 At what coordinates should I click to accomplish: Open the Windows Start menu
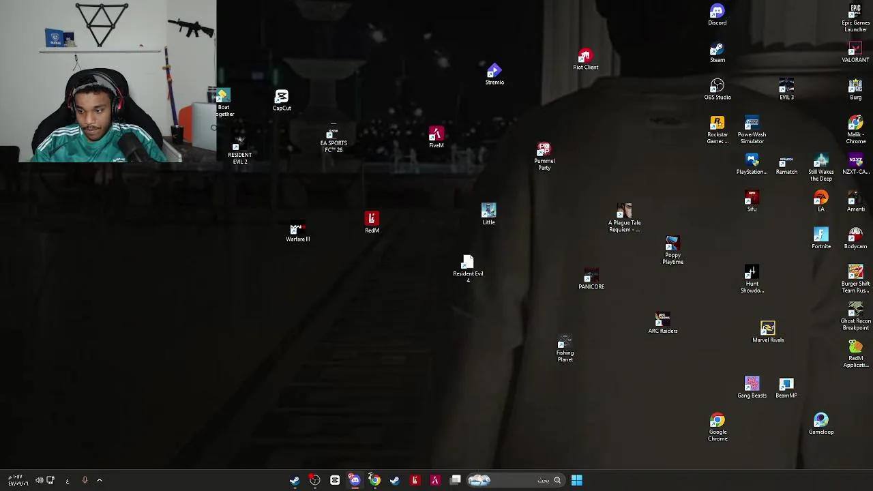coord(576,480)
